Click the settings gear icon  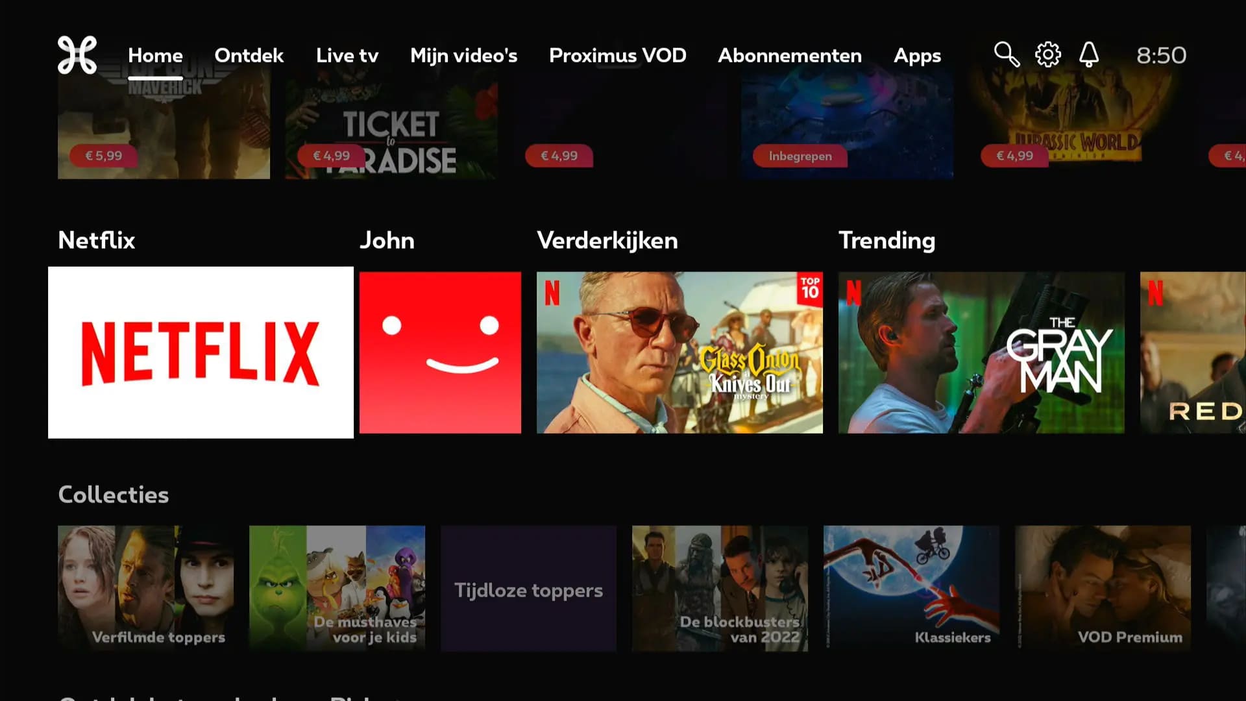pyautogui.click(x=1047, y=54)
